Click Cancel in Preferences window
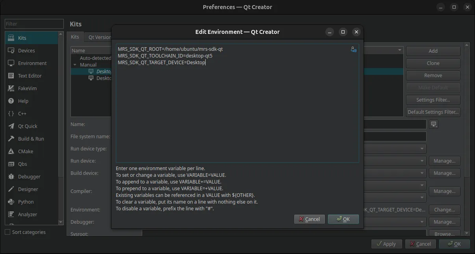Viewport: 475px width, 254px height. (420, 244)
